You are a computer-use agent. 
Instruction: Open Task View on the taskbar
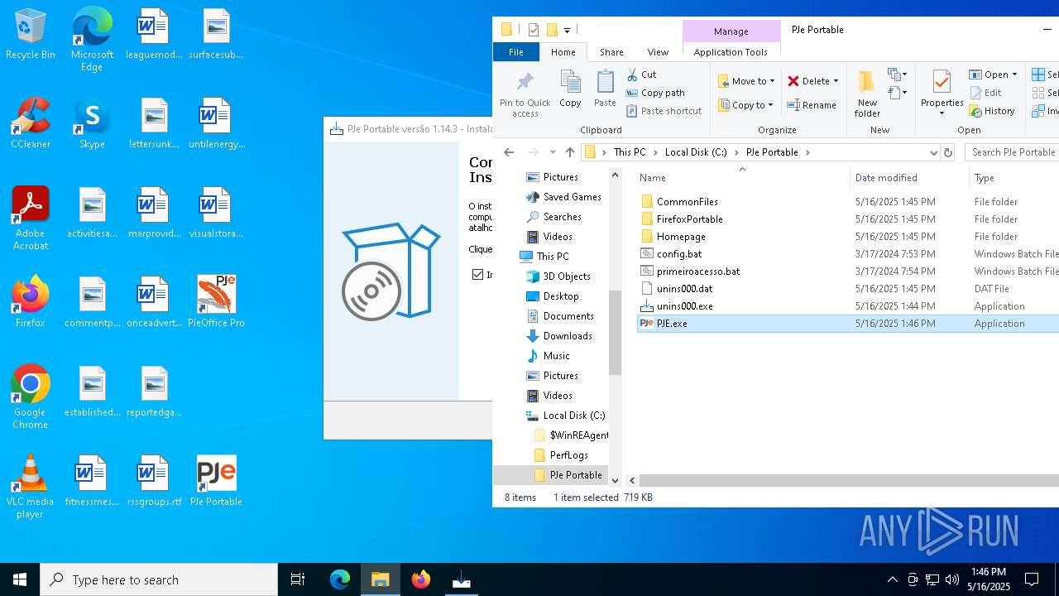point(298,579)
